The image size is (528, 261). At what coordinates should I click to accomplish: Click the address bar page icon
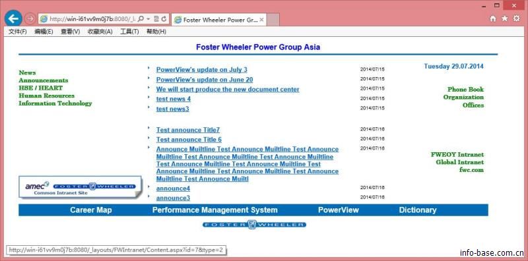tap(44, 19)
